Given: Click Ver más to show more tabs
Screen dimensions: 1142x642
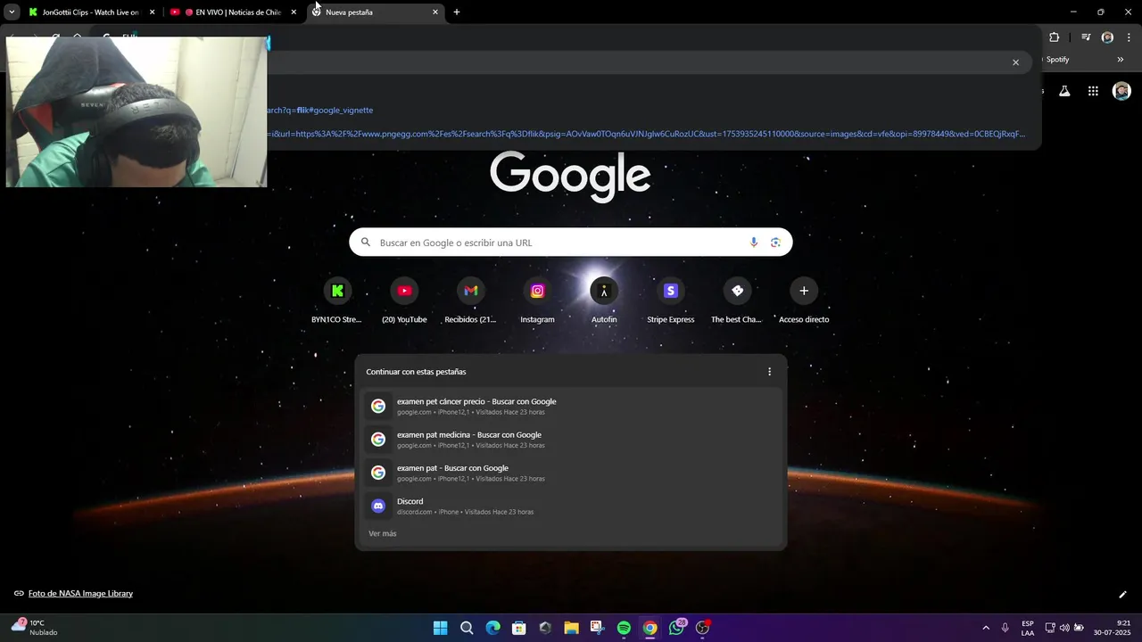Looking at the screenshot, I should [x=383, y=533].
